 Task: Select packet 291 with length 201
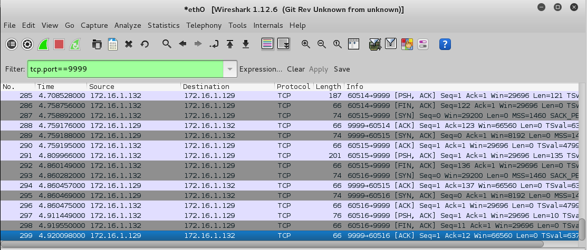click(290, 155)
